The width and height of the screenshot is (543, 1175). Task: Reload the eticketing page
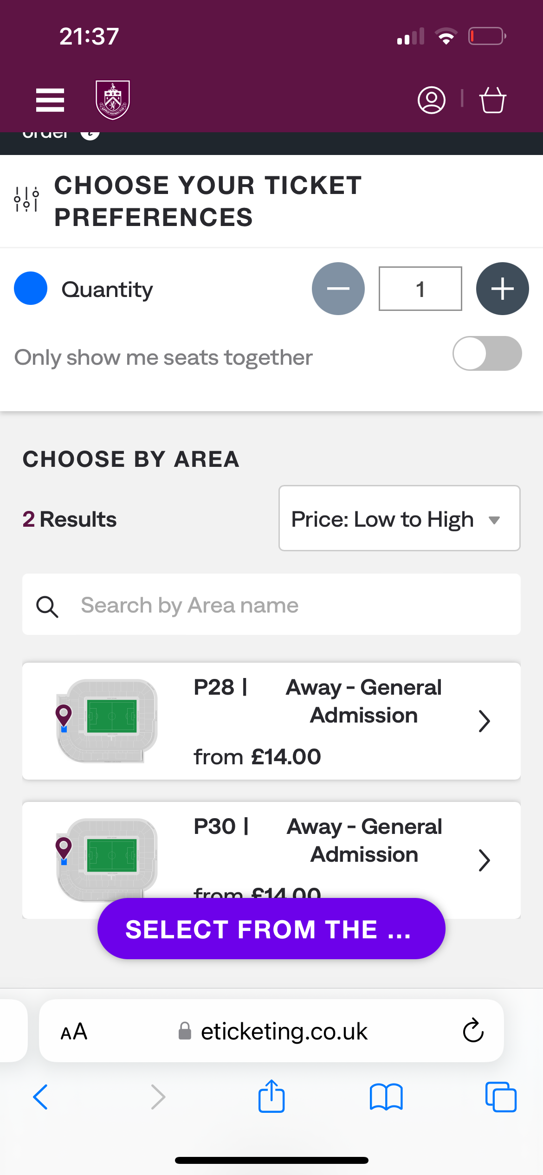473,1031
